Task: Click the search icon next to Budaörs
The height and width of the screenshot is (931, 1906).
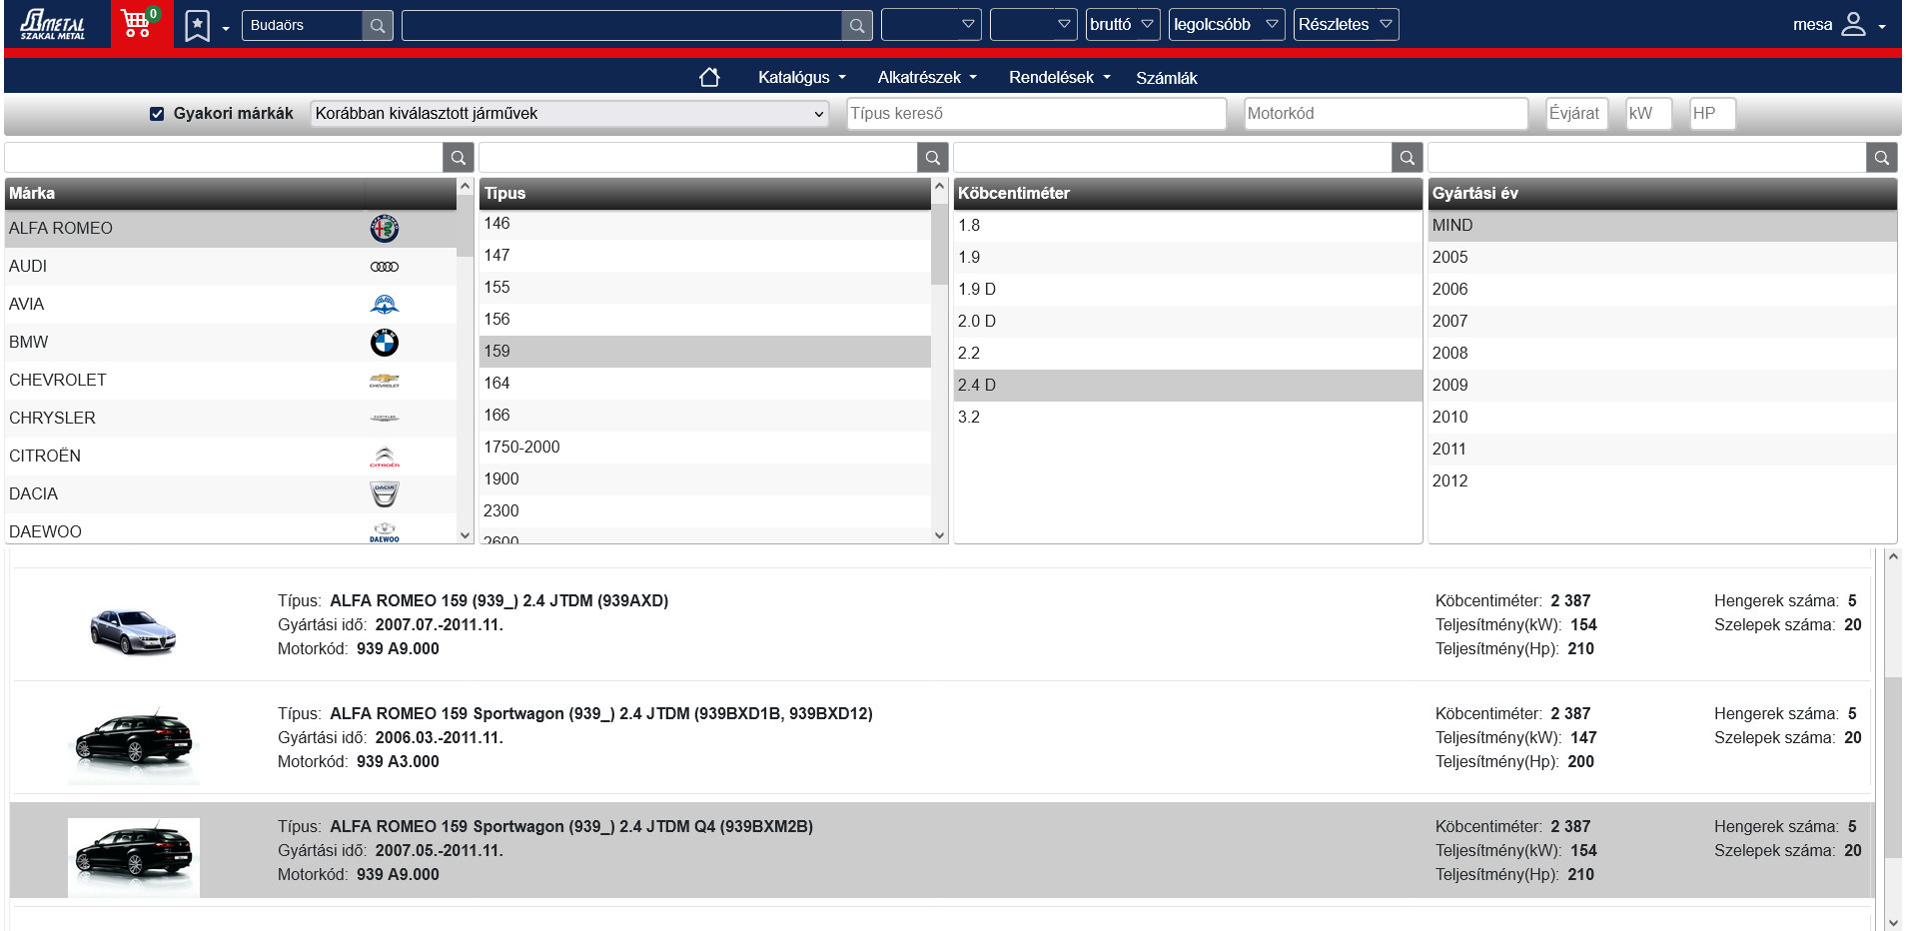Action: [378, 26]
